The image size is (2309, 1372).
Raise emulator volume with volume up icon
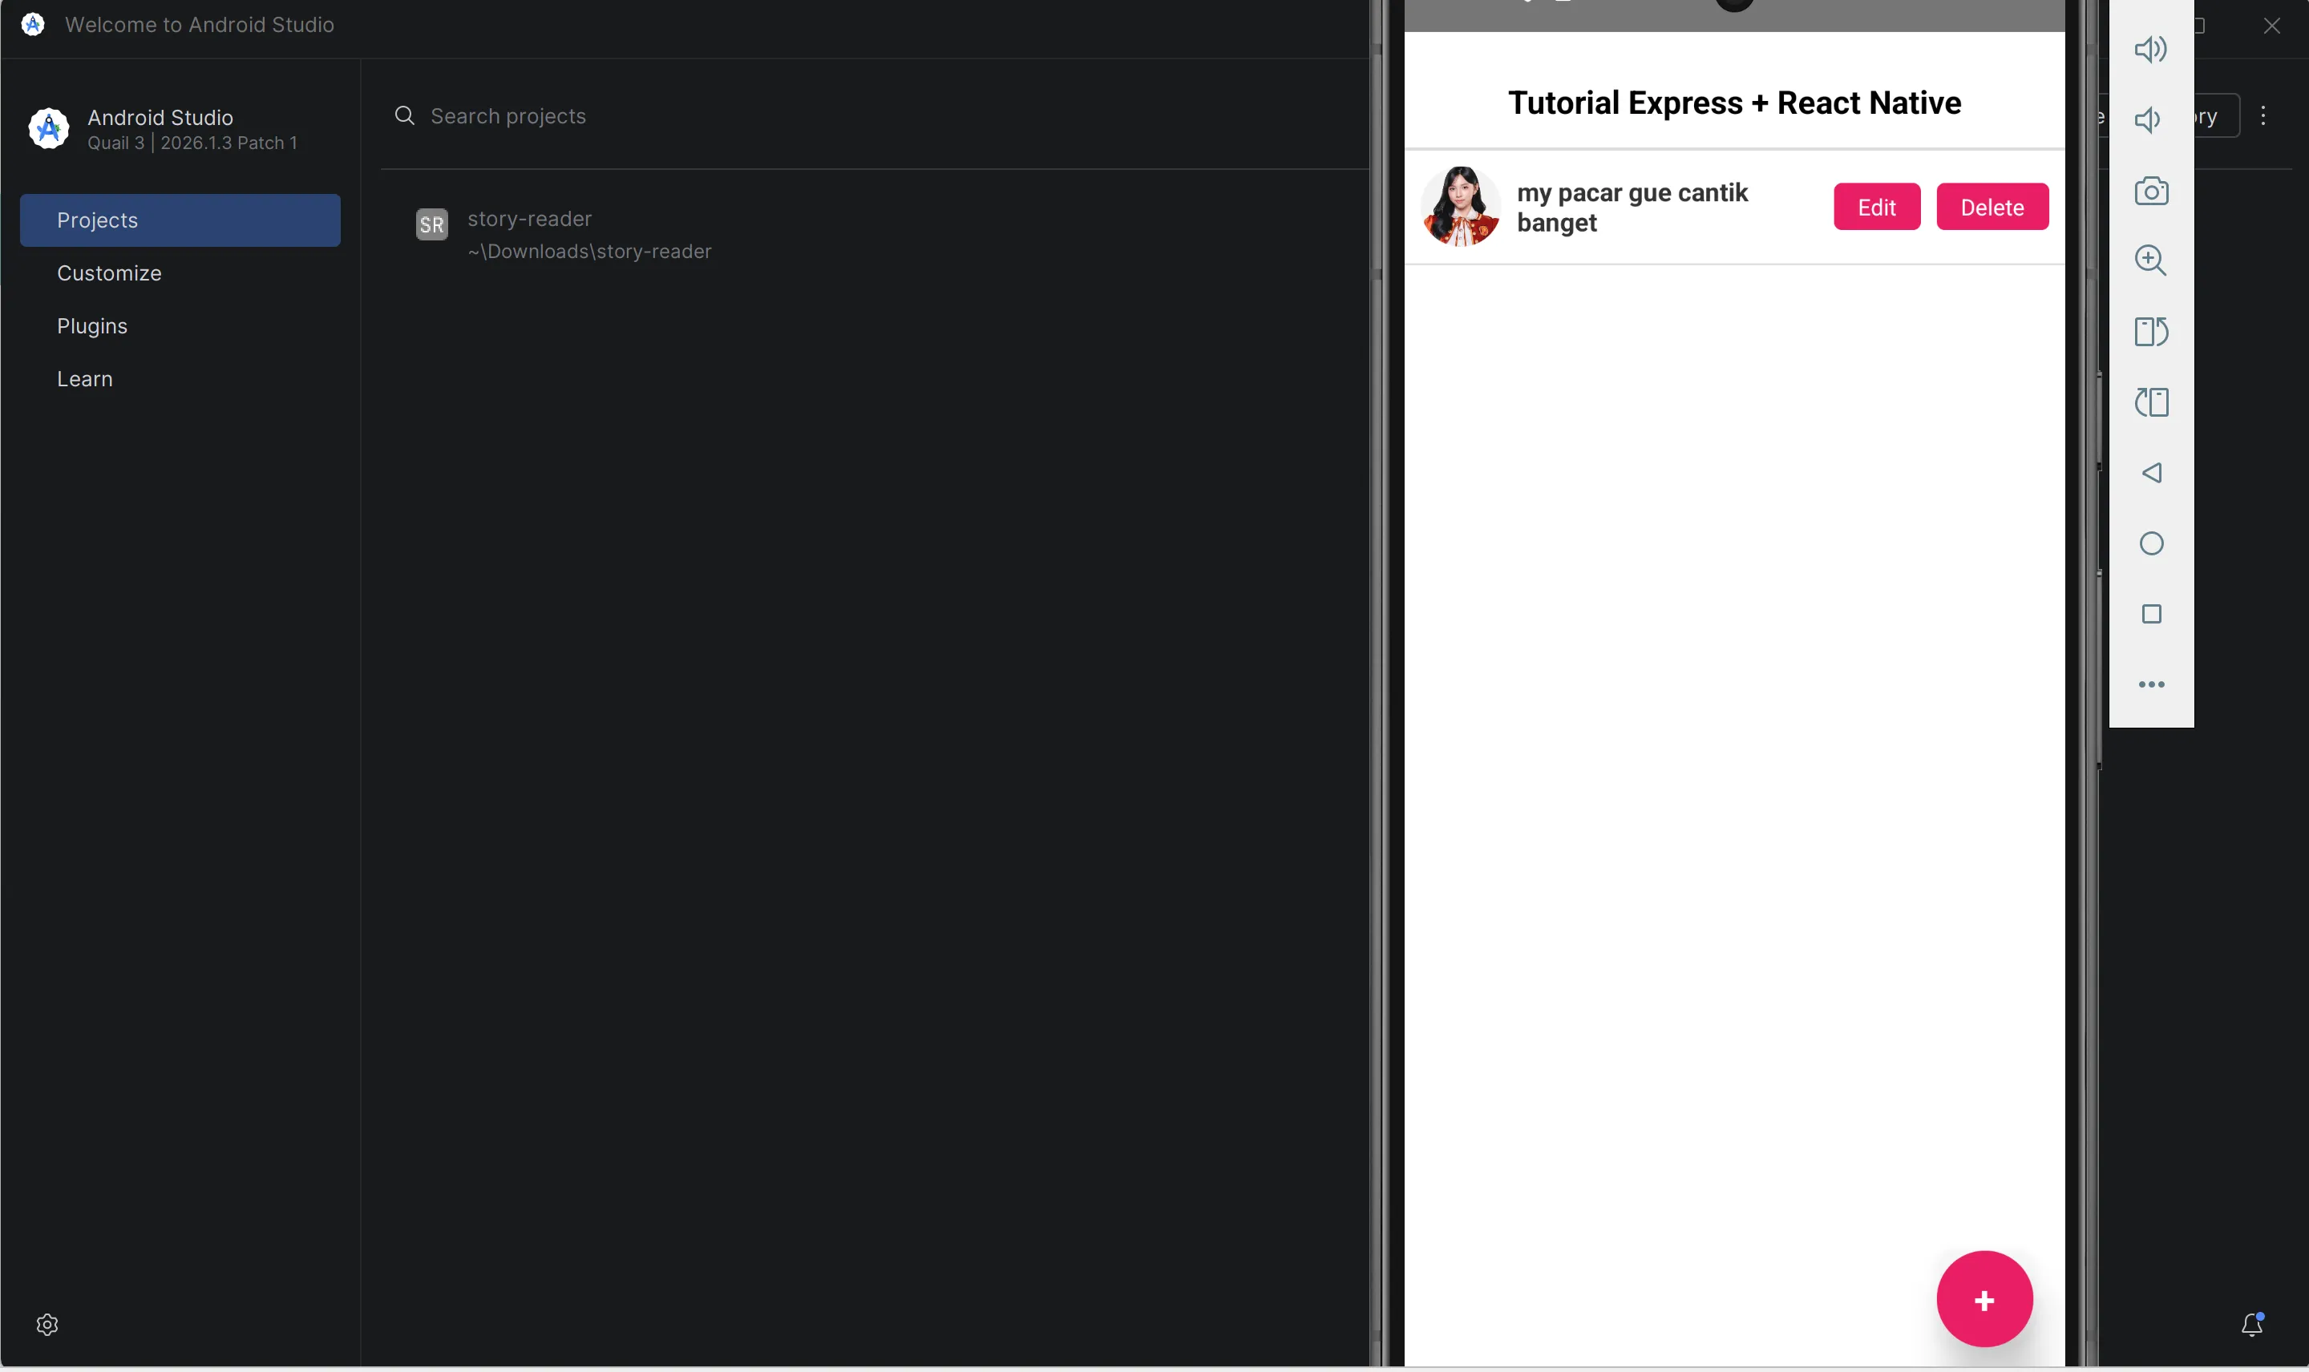click(x=2151, y=49)
